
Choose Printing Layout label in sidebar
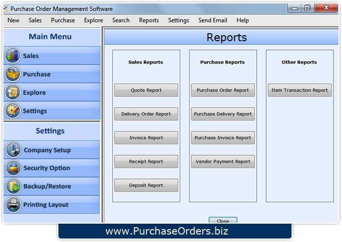(46, 205)
